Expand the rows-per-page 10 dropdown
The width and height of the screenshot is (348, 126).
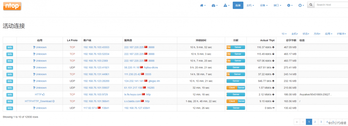[284, 34]
